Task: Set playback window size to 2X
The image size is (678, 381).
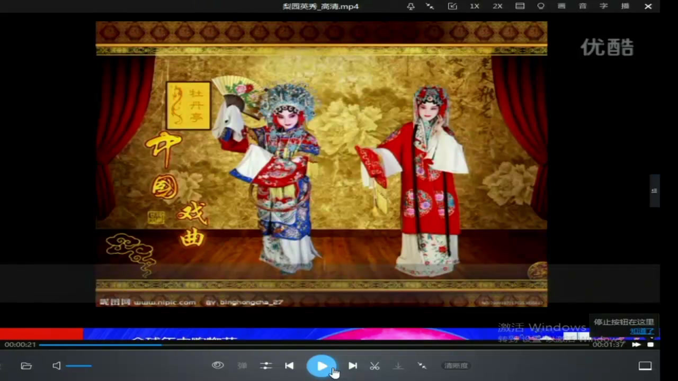Action: click(497, 6)
